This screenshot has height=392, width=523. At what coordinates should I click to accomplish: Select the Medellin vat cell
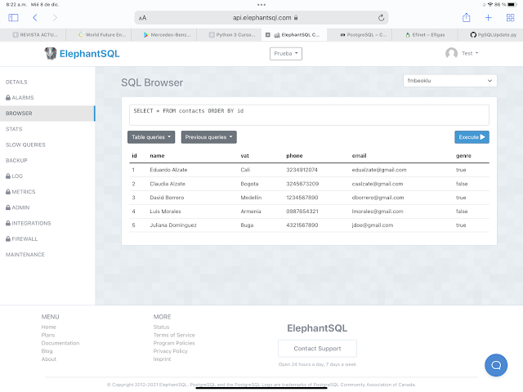point(251,198)
